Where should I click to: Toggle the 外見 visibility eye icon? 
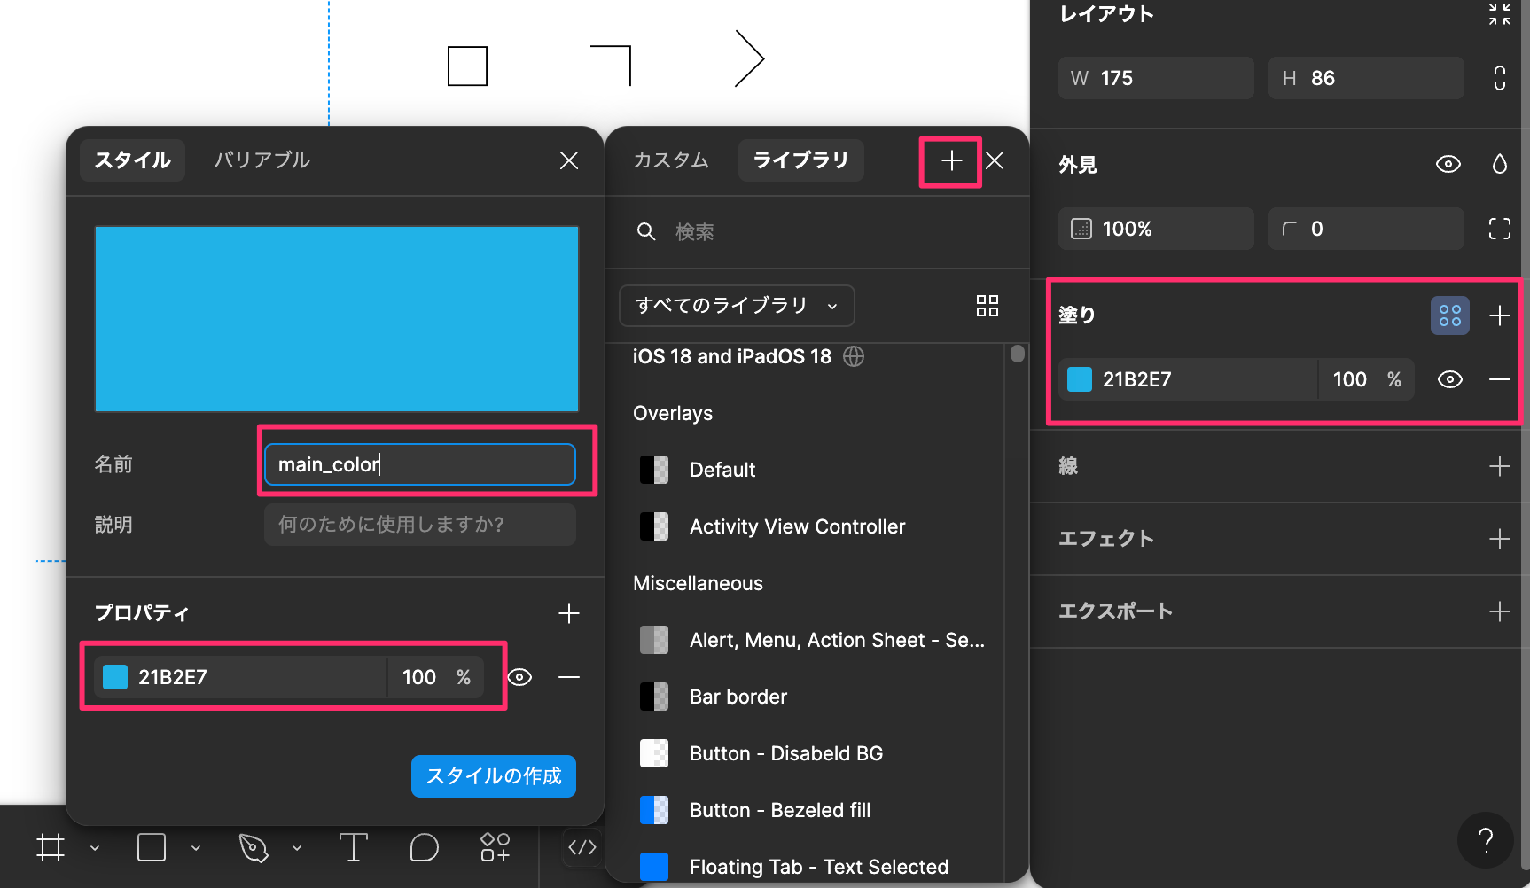tap(1448, 163)
